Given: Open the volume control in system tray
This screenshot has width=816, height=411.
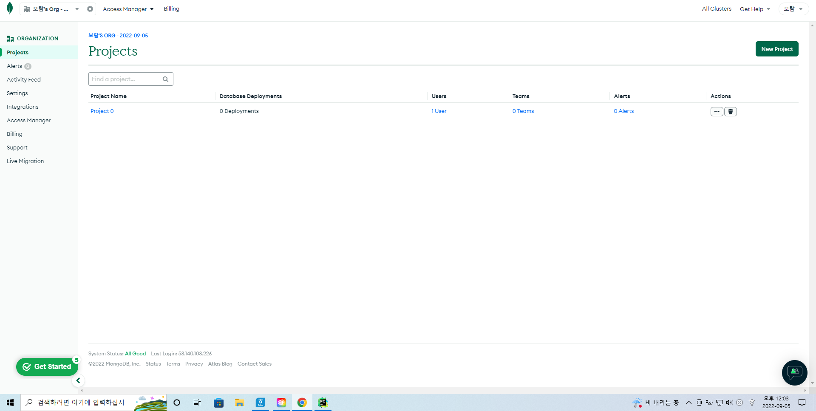Looking at the screenshot, I should coord(729,403).
